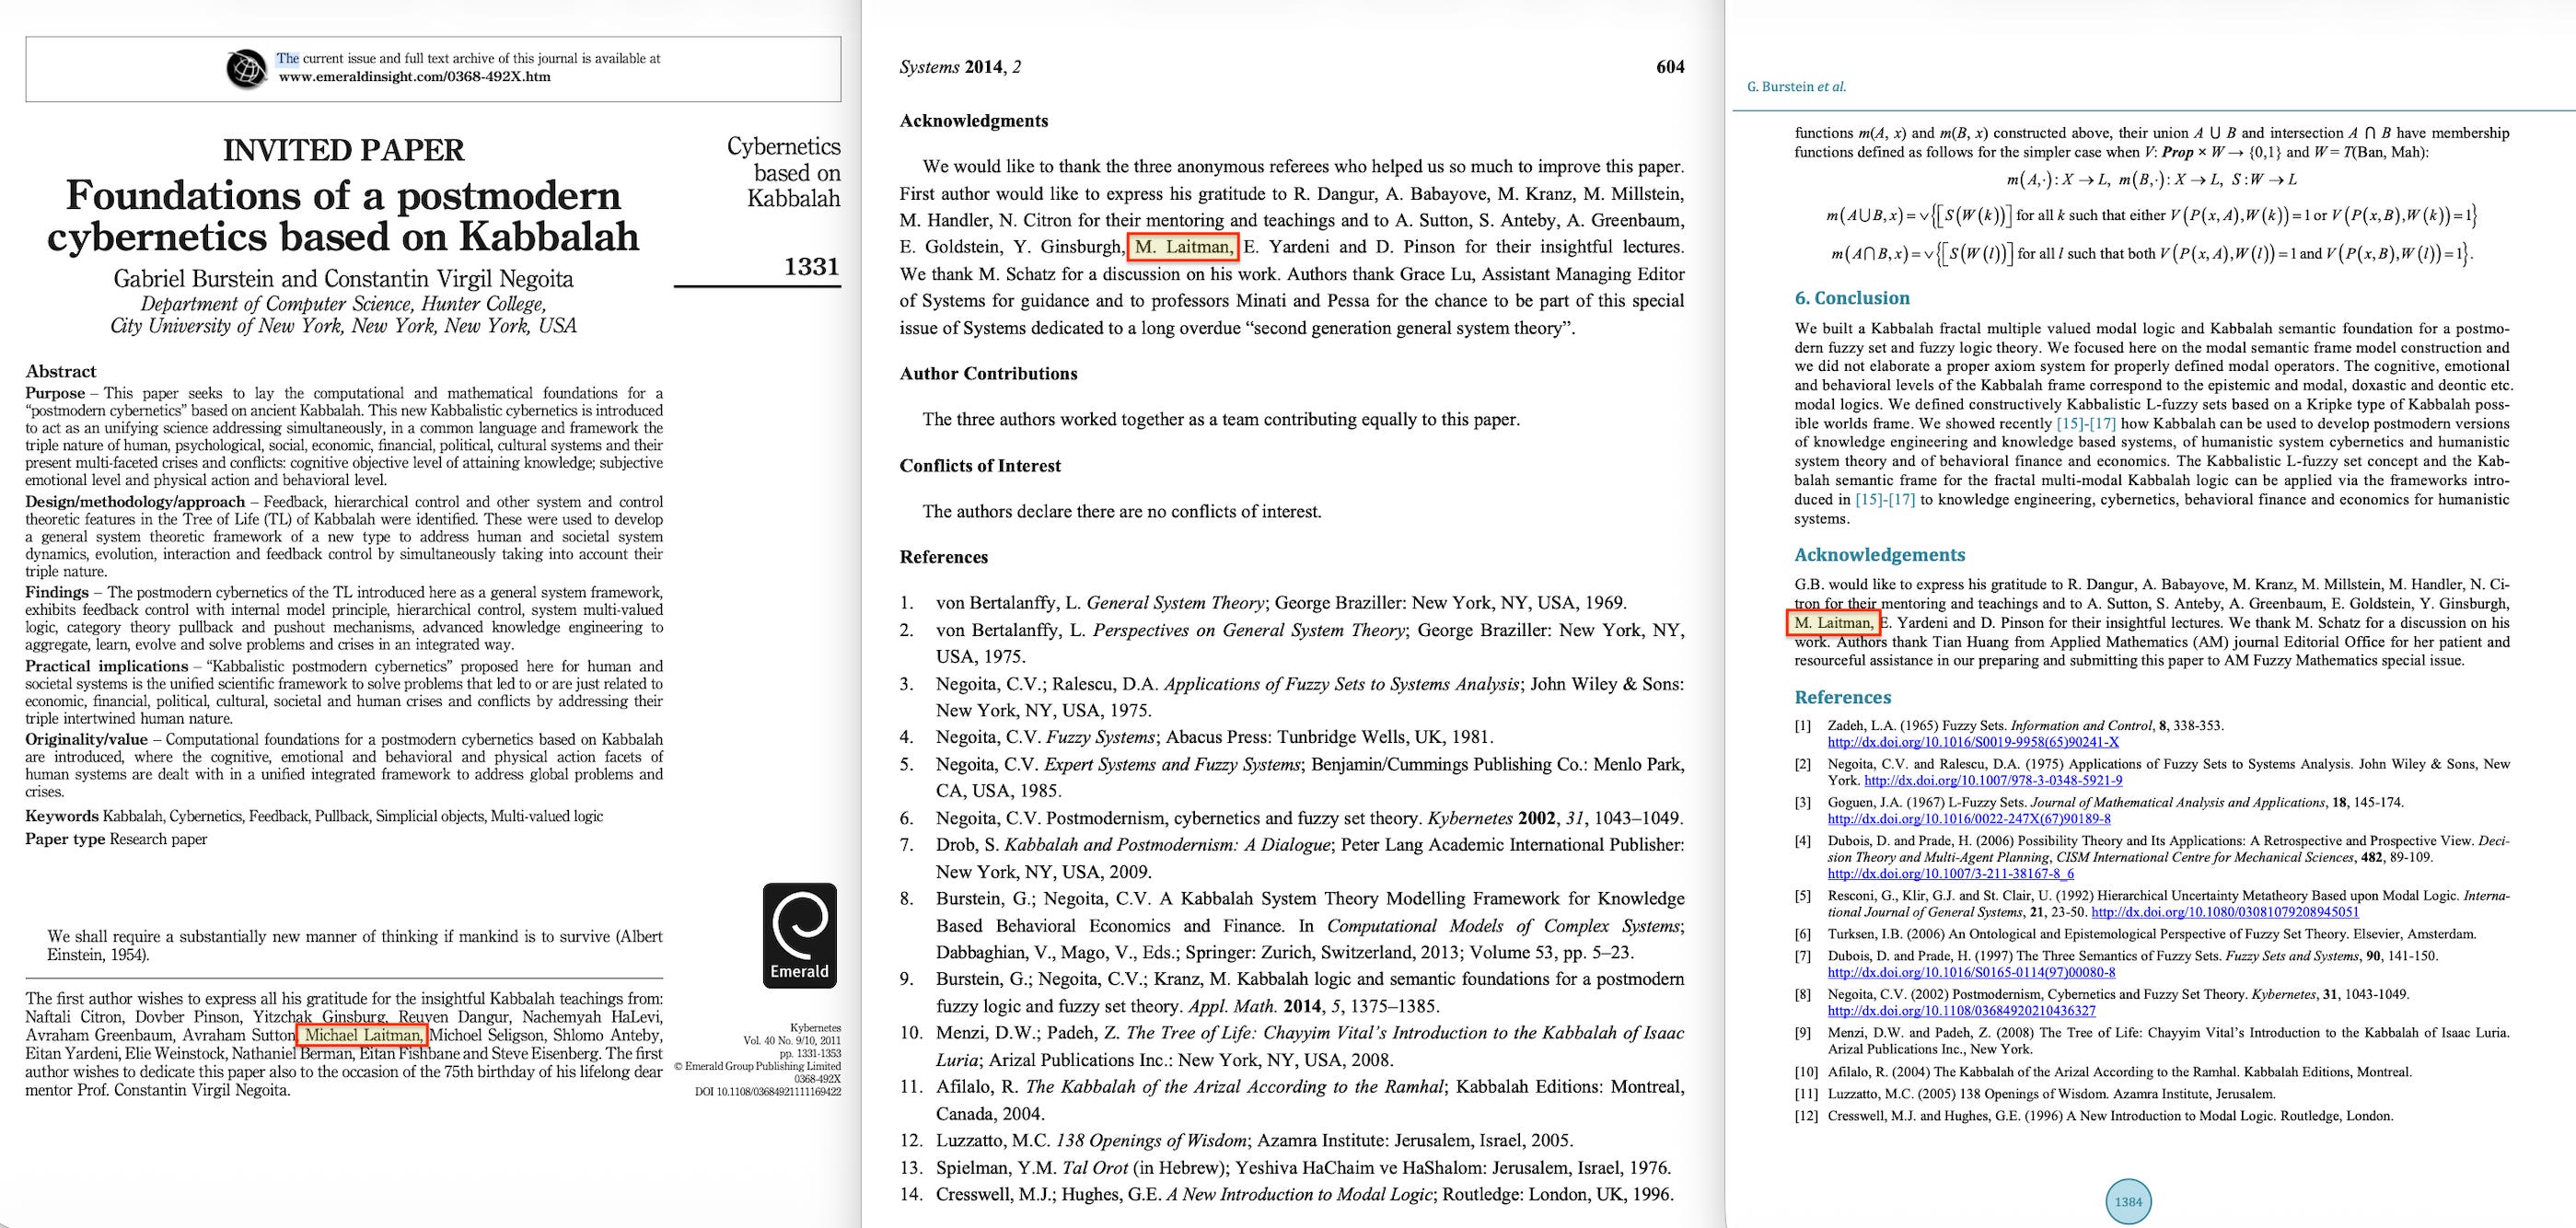Open the www.emeraldinsight.com/0368-492X.htm address
This screenshot has width=2576, height=1228.
tap(414, 77)
